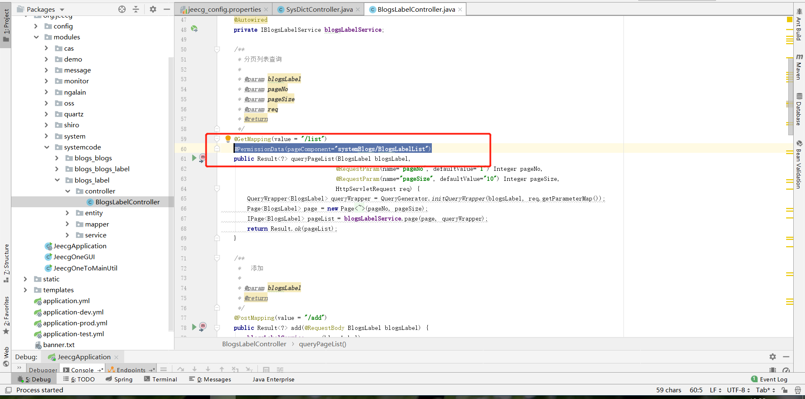
Task: Click the queryPageList() breadcrumb link
Action: coord(322,344)
